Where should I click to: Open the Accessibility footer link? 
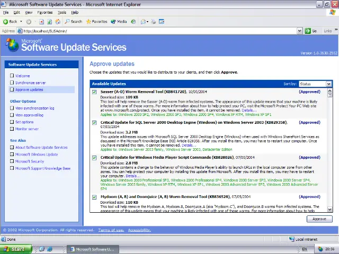[139, 230]
